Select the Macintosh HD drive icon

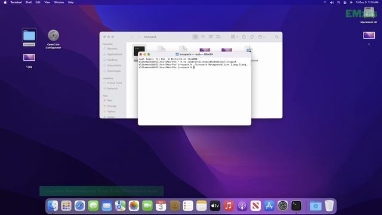(x=369, y=15)
